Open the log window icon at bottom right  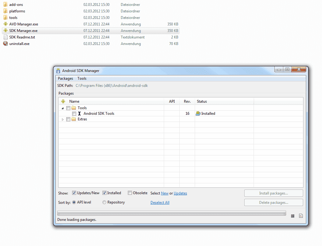[301, 216]
